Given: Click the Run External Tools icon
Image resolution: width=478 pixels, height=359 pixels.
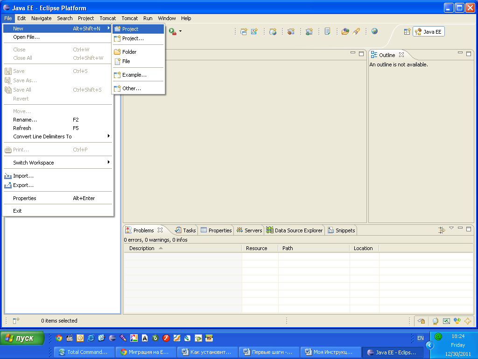Looking at the screenshot, I should coord(173,31).
